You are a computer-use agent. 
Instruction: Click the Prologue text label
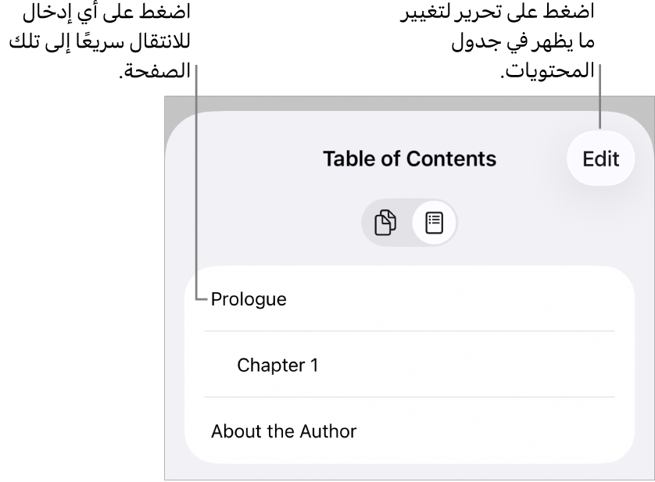tap(249, 299)
